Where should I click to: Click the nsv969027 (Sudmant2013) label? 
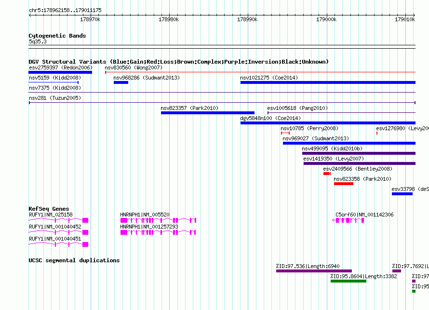point(316,138)
